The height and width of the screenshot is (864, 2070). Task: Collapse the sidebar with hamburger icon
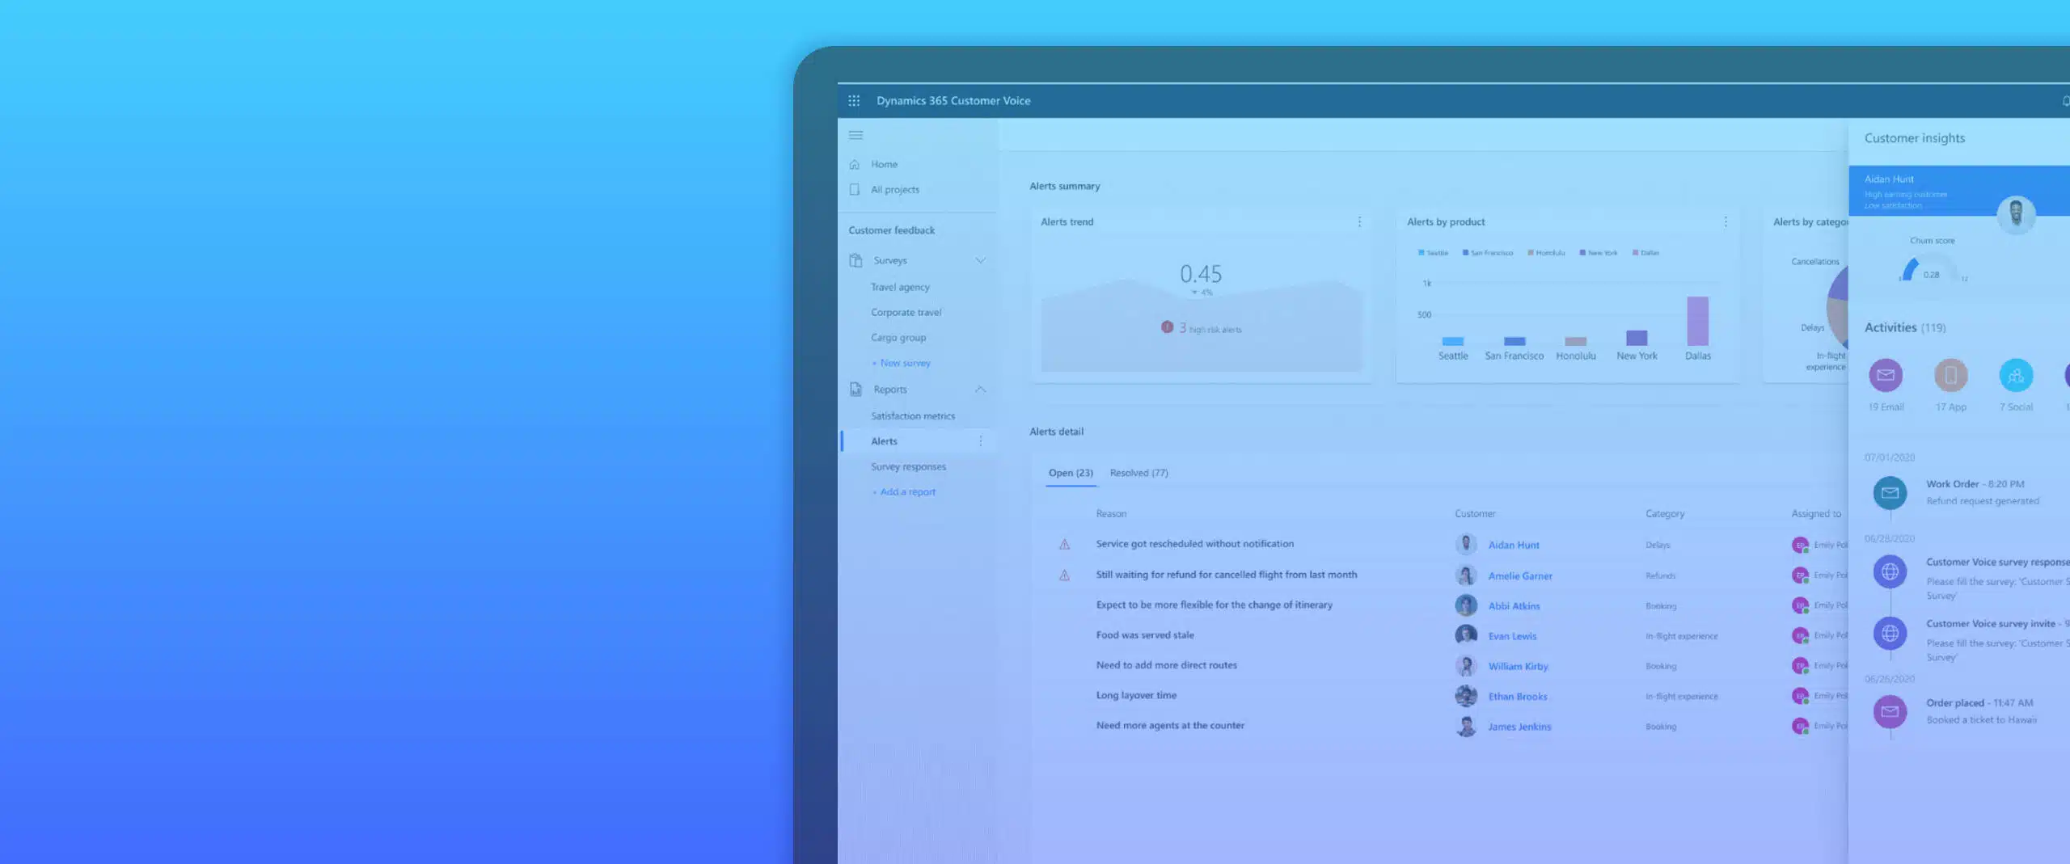pyautogui.click(x=855, y=135)
